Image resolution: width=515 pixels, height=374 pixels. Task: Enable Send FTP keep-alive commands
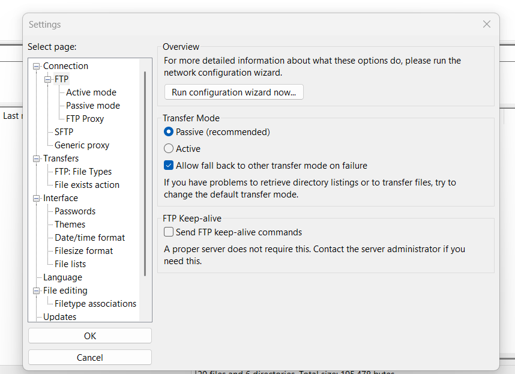pyautogui.click(x=168, y=232)
